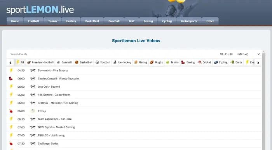This screenshot has height=150, width=272.
Task: Click the 10:21:38 clock display
Action: [226, 54]
